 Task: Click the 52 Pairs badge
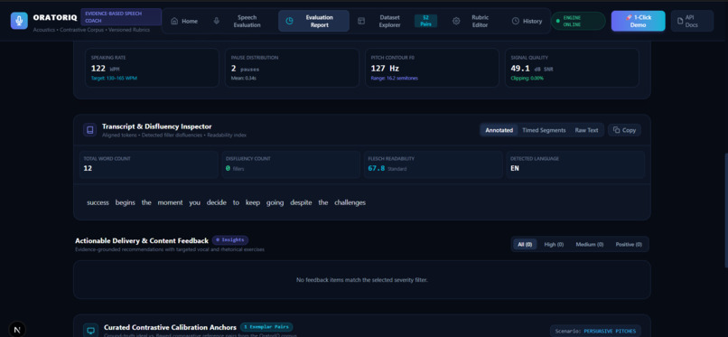pyautogui.click(x=425, y=21)
